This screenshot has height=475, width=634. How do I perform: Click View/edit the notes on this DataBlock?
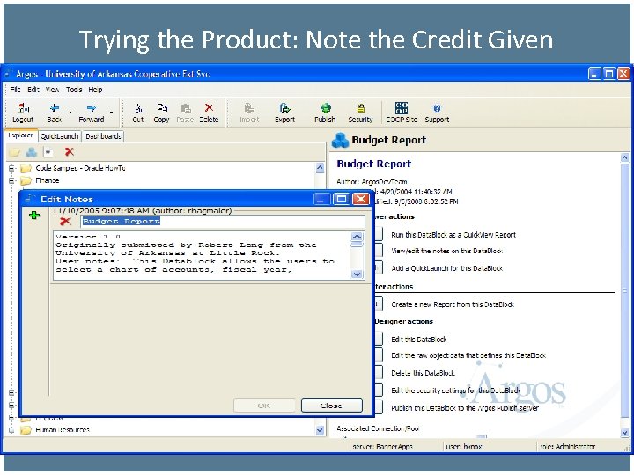point(446,251)
